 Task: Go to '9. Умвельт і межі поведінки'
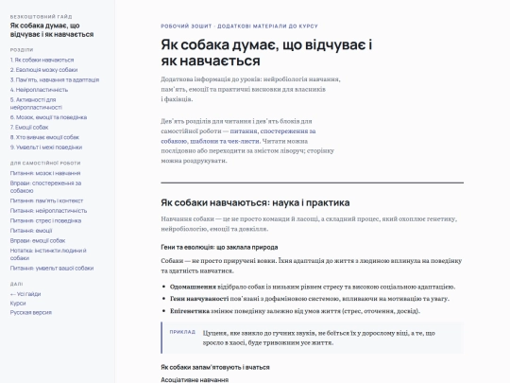[46, 148]
